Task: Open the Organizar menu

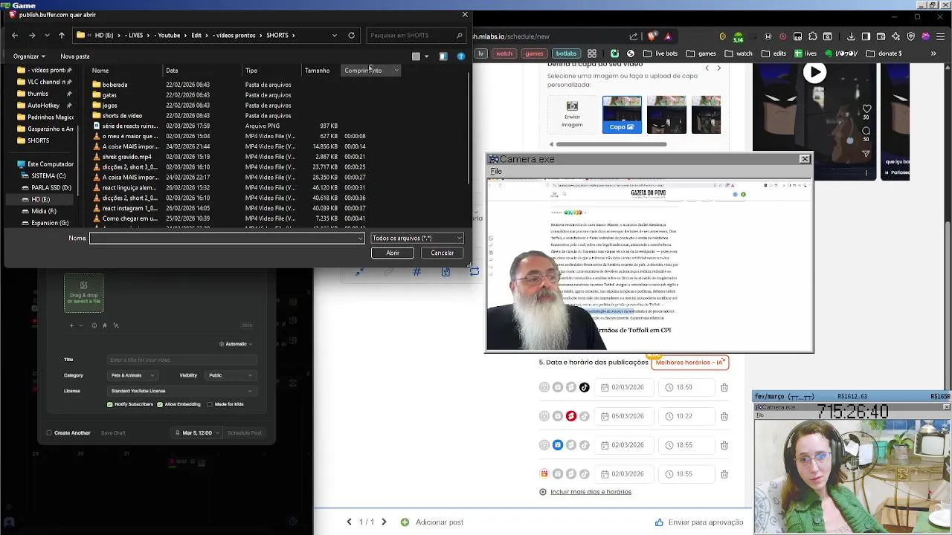Action: [29, 56]
